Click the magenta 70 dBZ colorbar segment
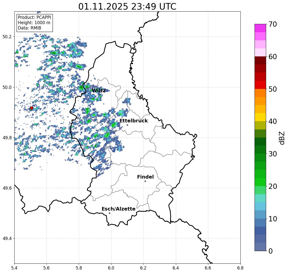 click(x=260, y=28)
